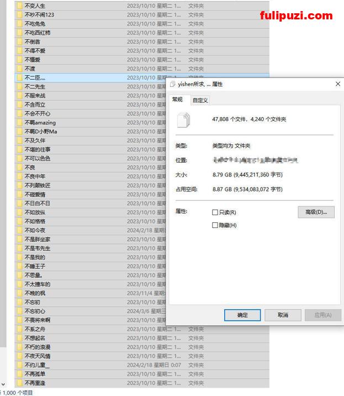Image resolution: width=344 pixels, height=396 pixels.
Task: Select the 不会不开心 folder name
Action: 38,113
